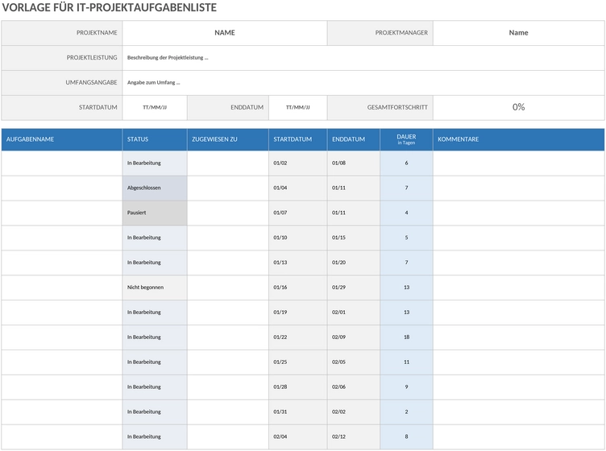
Task: Select start date cell 01/10
Action: 297,238
